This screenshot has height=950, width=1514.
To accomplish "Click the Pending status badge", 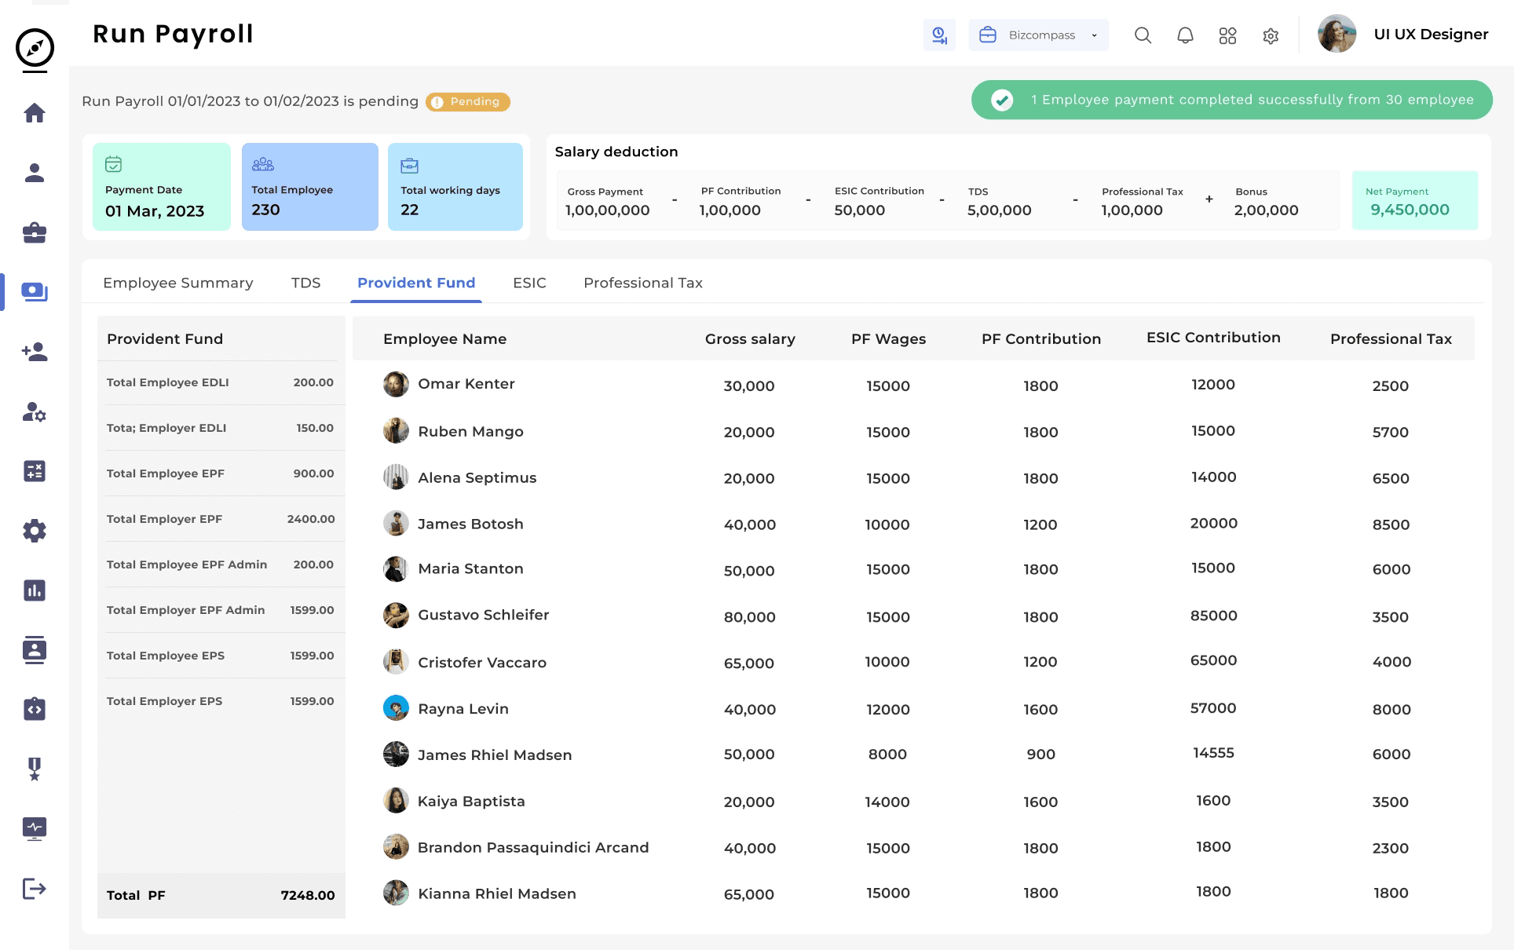I will [468, 102].
